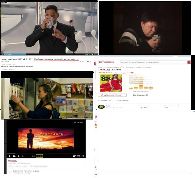Mute the video player volume

(x=19, y=156)
